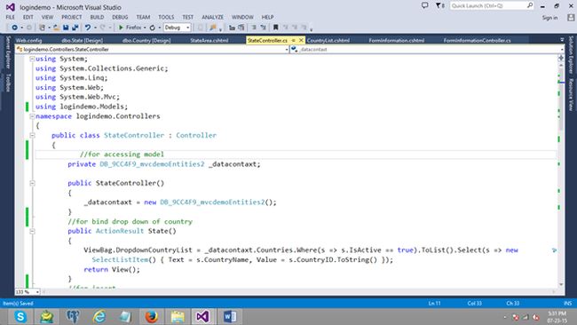Screen dimensions: 577x325
Task: Start debugging with green Firefox play button
Action: coord(121,28)
